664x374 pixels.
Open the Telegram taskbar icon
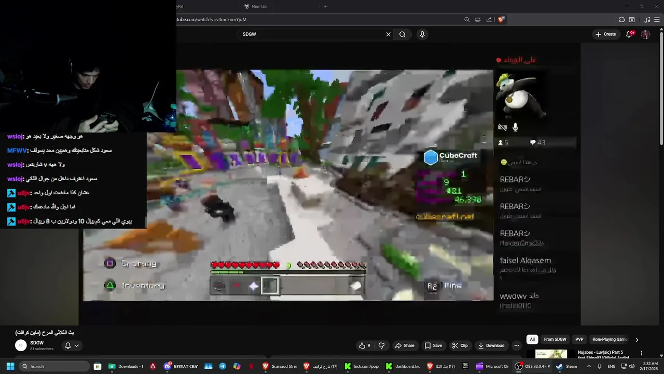tap(223, 366)
